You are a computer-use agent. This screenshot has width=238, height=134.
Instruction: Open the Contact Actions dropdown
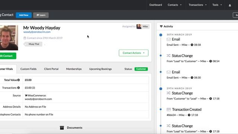(x=134, y=53)
